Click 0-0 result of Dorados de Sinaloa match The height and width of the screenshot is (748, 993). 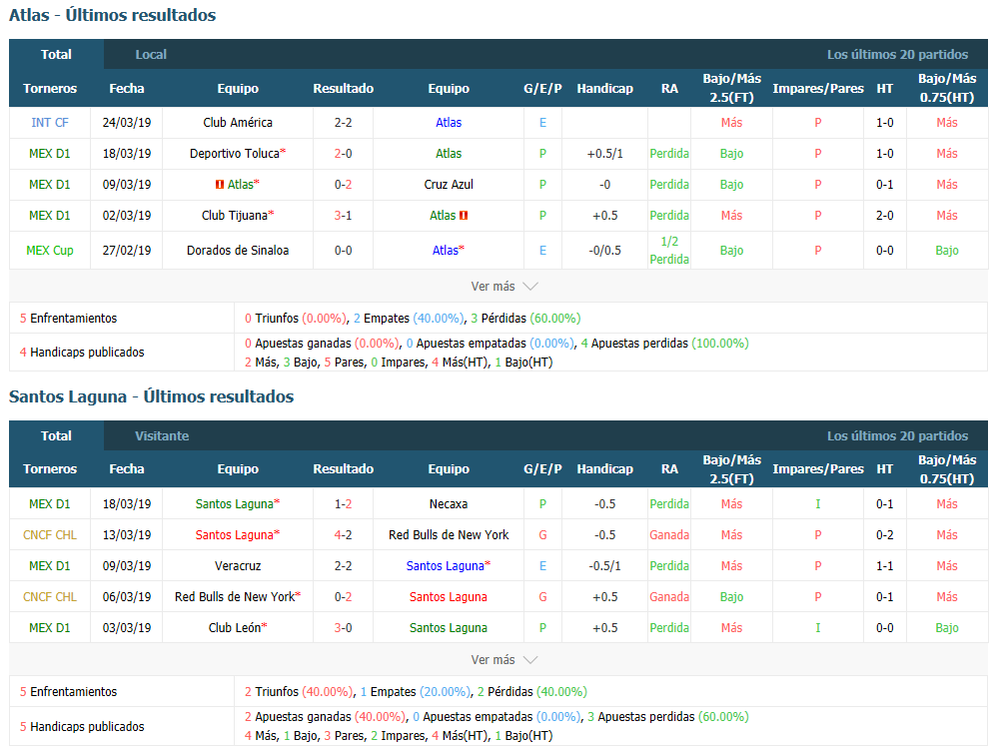[x=344, y=251]
